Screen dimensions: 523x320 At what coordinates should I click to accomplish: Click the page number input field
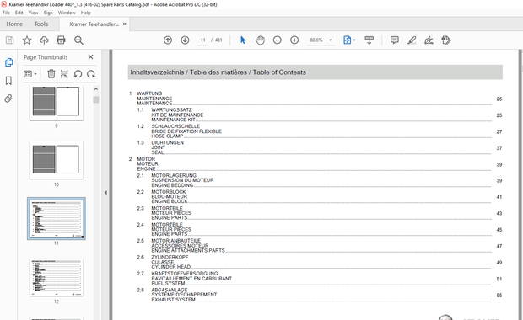(x=202, y=40)
